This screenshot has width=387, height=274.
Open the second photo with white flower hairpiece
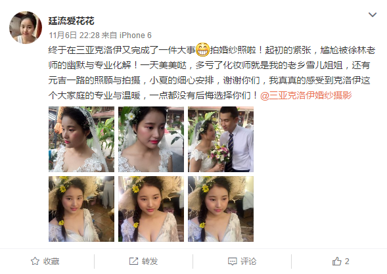[x=151, y=139]
